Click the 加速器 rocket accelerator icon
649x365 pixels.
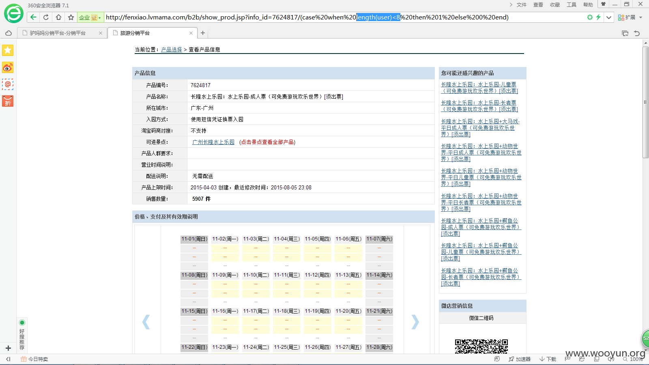click(x=519, y=359)
